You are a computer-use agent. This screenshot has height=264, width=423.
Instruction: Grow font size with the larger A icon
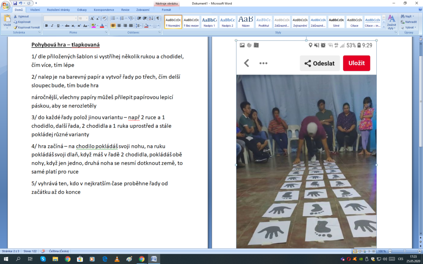point(92,18)
